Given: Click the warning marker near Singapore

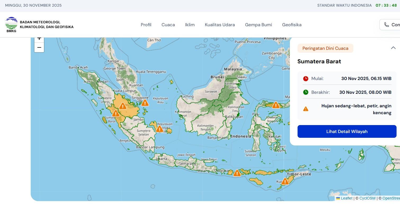Looking at the screenshot, I should [x=145, y=103].
